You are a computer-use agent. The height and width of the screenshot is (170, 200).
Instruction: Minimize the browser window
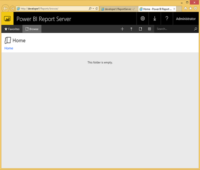[x=181, y=3]
